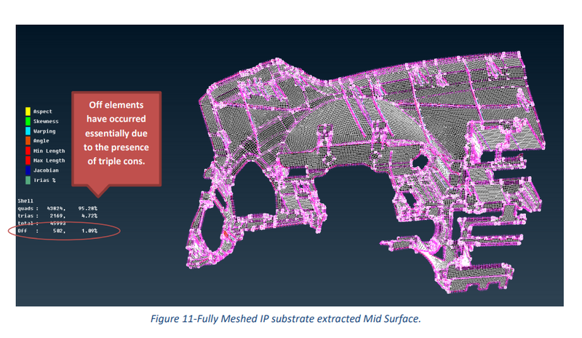This screenshot has height=338, width=582.
Task: Select the Warping legend label
Action: click(45, 130)
